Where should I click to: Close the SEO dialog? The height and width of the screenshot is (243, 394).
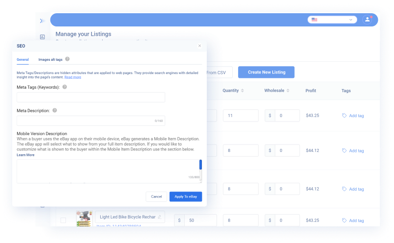coord(199,46)
